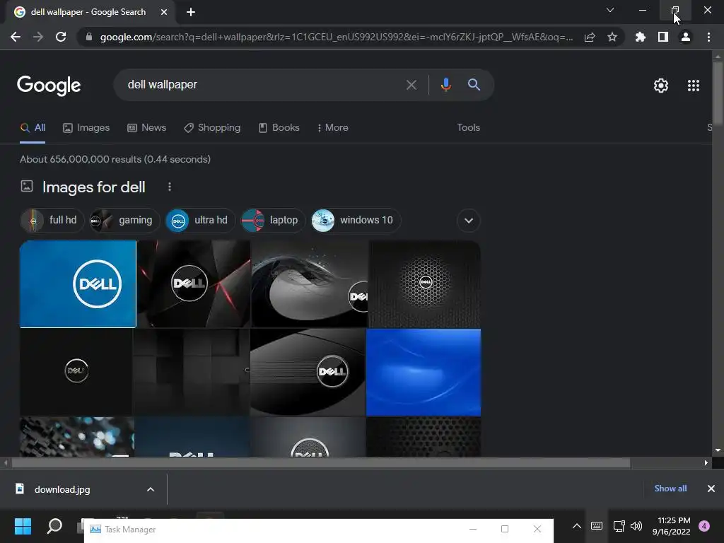Open the Chrome side panel
This screenshot has width=724, height=543.
click(x=663, y=37)
